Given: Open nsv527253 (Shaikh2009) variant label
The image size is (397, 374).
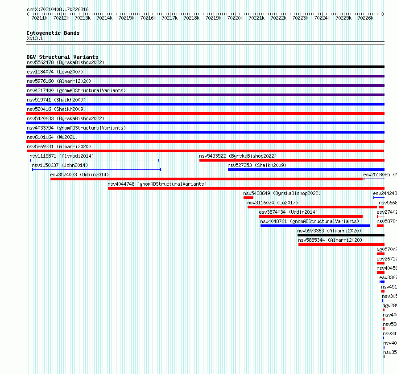Looking at the screenshot, I should click(x=257, y=165).
